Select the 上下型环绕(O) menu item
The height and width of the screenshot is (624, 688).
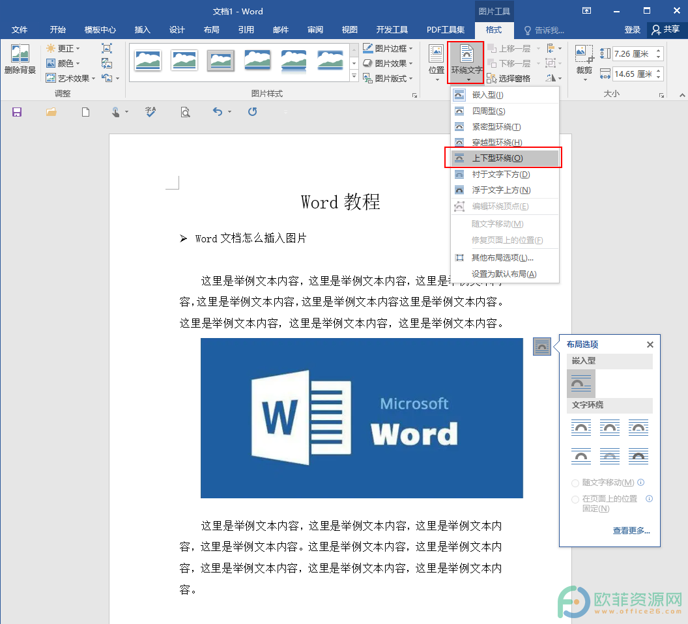[505, 158]
